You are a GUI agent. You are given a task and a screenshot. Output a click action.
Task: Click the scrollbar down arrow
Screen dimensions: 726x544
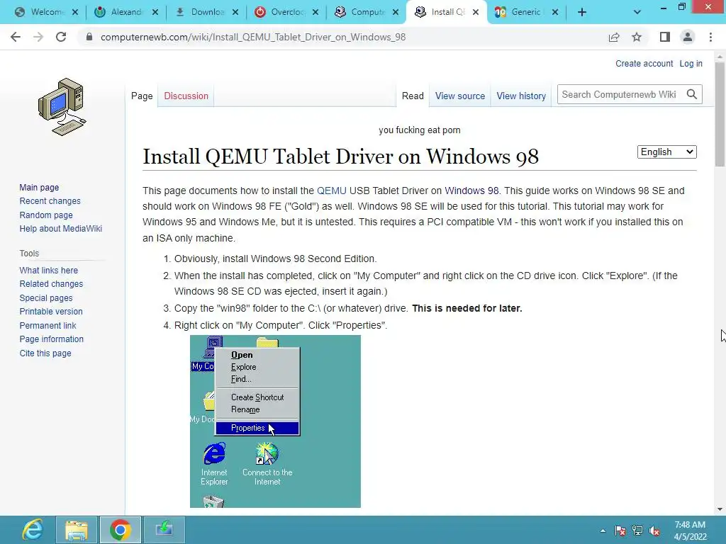pos(720,509)
